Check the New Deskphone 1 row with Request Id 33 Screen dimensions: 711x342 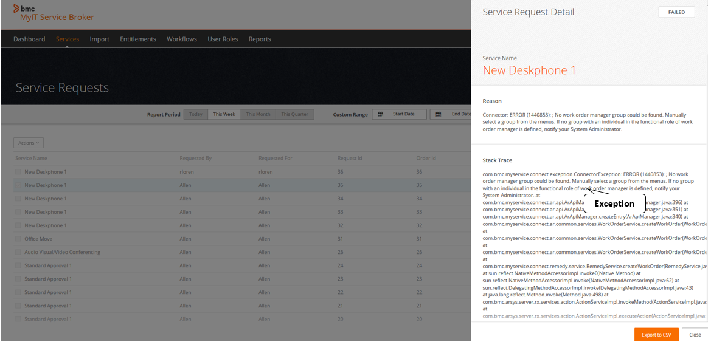tap(18, 211)
